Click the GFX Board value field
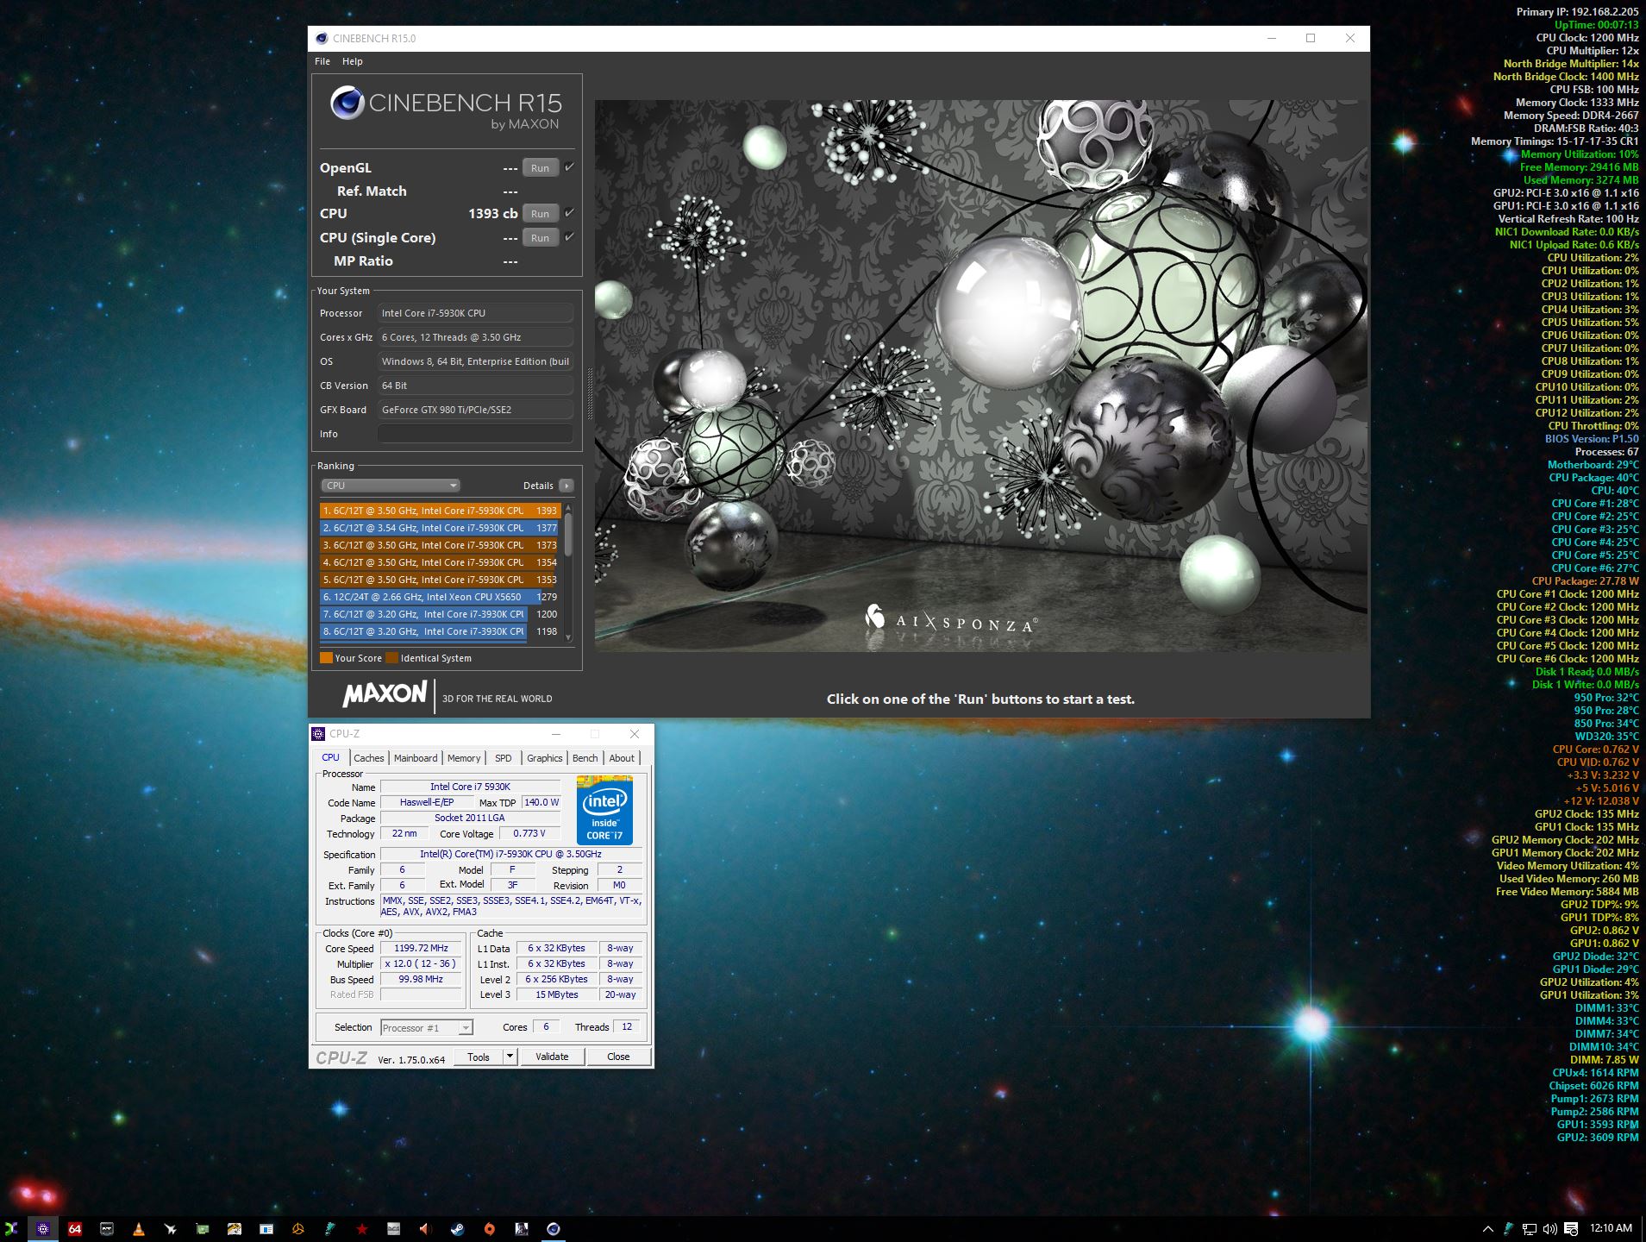This screenshot has width=1646, height=1242. (475, 410)
